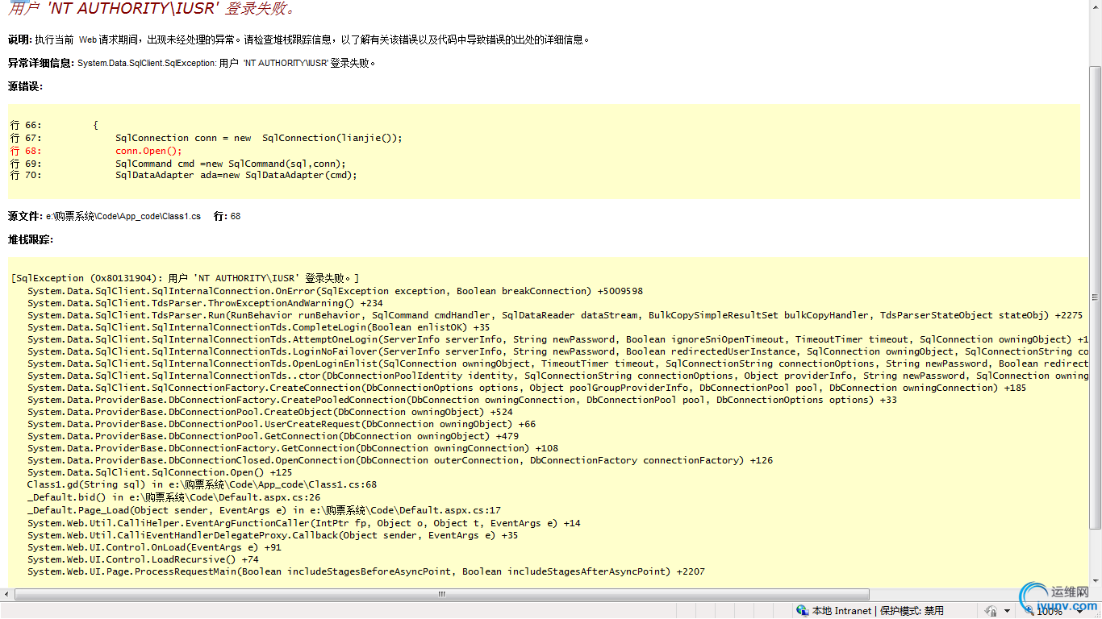
Task: Click the 'DbConnectionPool.CreateObject' +524 line
Action: [269, 412]
